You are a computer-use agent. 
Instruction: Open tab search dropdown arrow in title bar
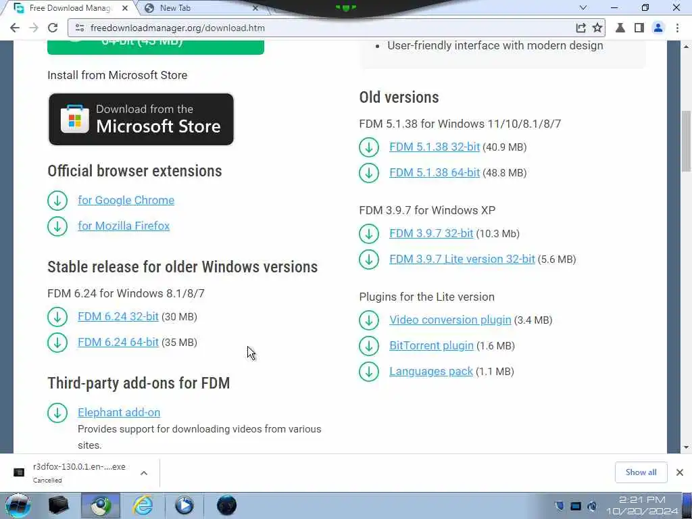[x=583, y=7]
